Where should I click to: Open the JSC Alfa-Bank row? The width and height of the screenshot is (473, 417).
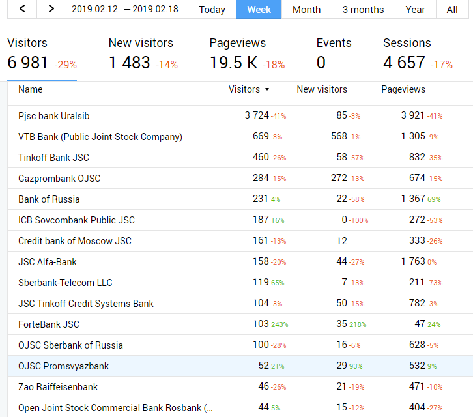click(x=240, y=261)
